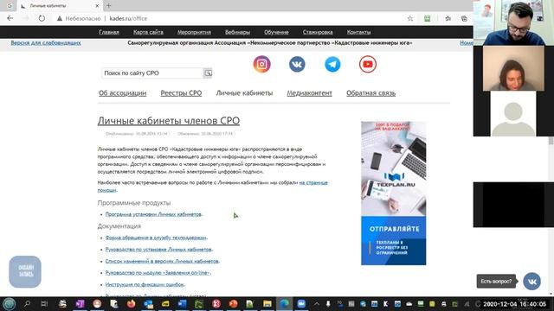Open 'Контакты' in top navigation
Viewport: 554px width, 311px height.
(x=358, y=32)
